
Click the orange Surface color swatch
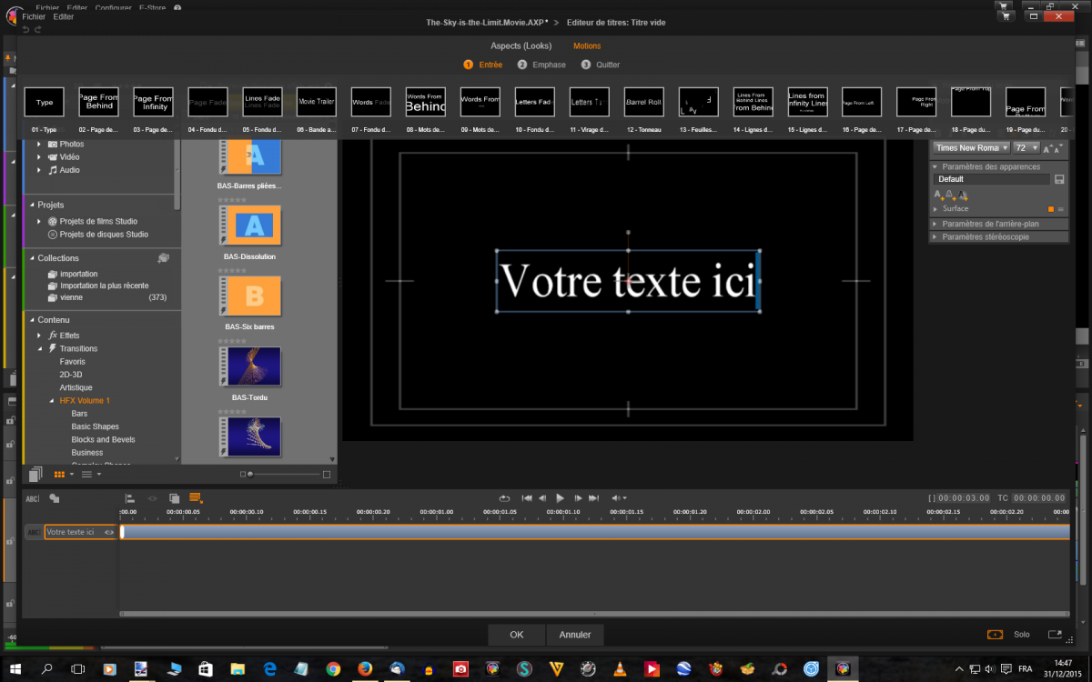tap(1051, 209)
